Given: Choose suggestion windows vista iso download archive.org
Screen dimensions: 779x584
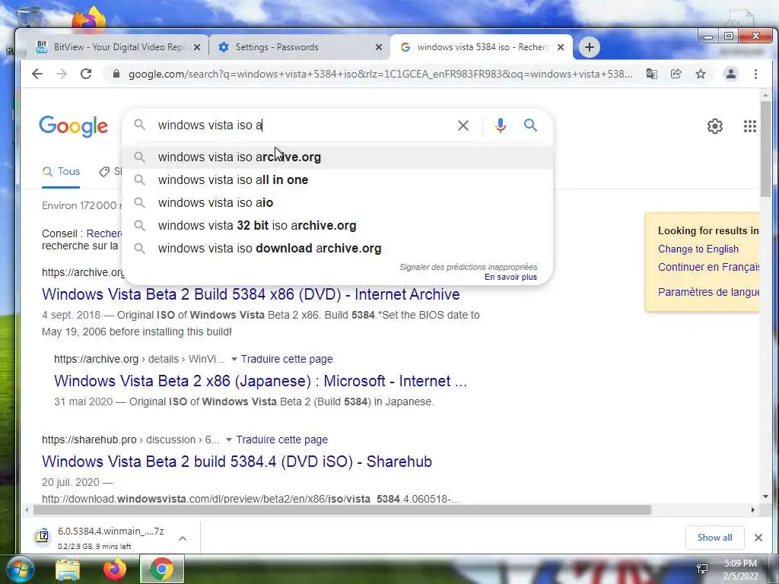Looking at the screenshot, I should (337, 249).
